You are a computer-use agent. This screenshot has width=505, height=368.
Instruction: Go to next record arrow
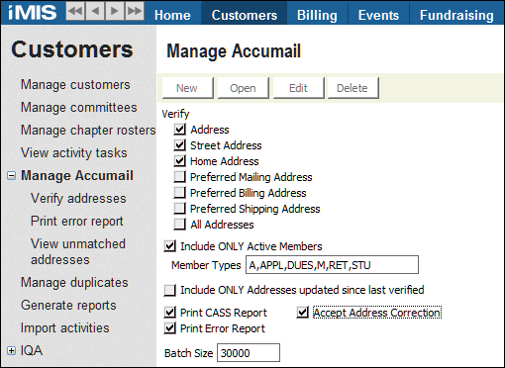point(115,11)
